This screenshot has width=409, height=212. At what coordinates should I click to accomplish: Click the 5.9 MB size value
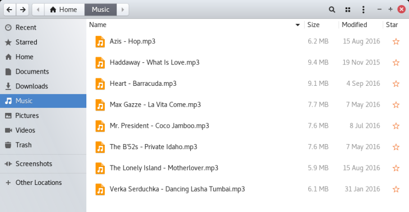tap(318, 168)
